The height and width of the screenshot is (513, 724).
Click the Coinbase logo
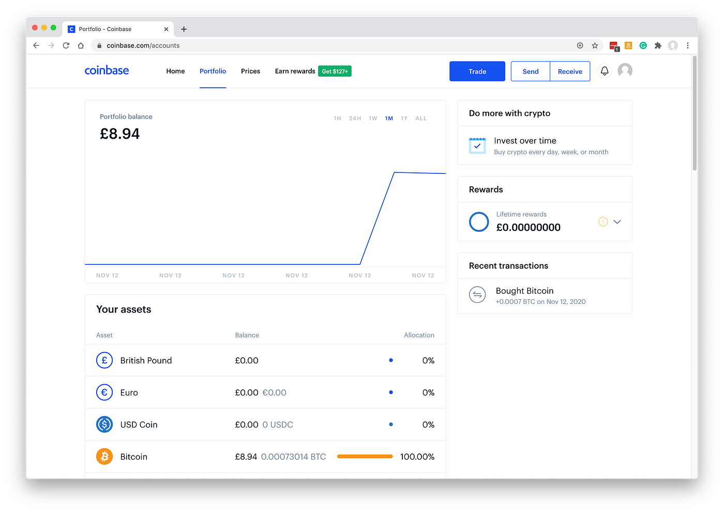(x=107, y=70)
